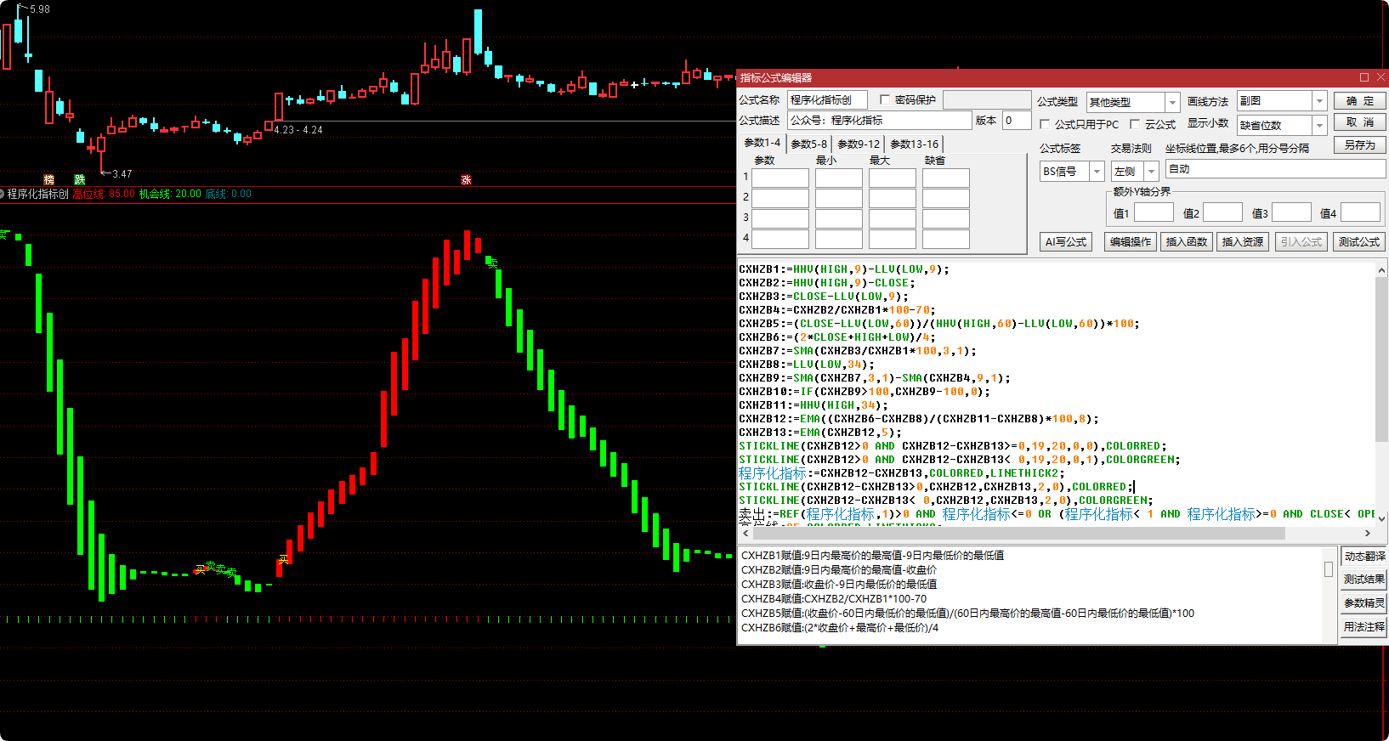Screen dimensions: 1389x741
Task: Open the BS信号 formula tag dropdown
Action: coord(1097,172)
